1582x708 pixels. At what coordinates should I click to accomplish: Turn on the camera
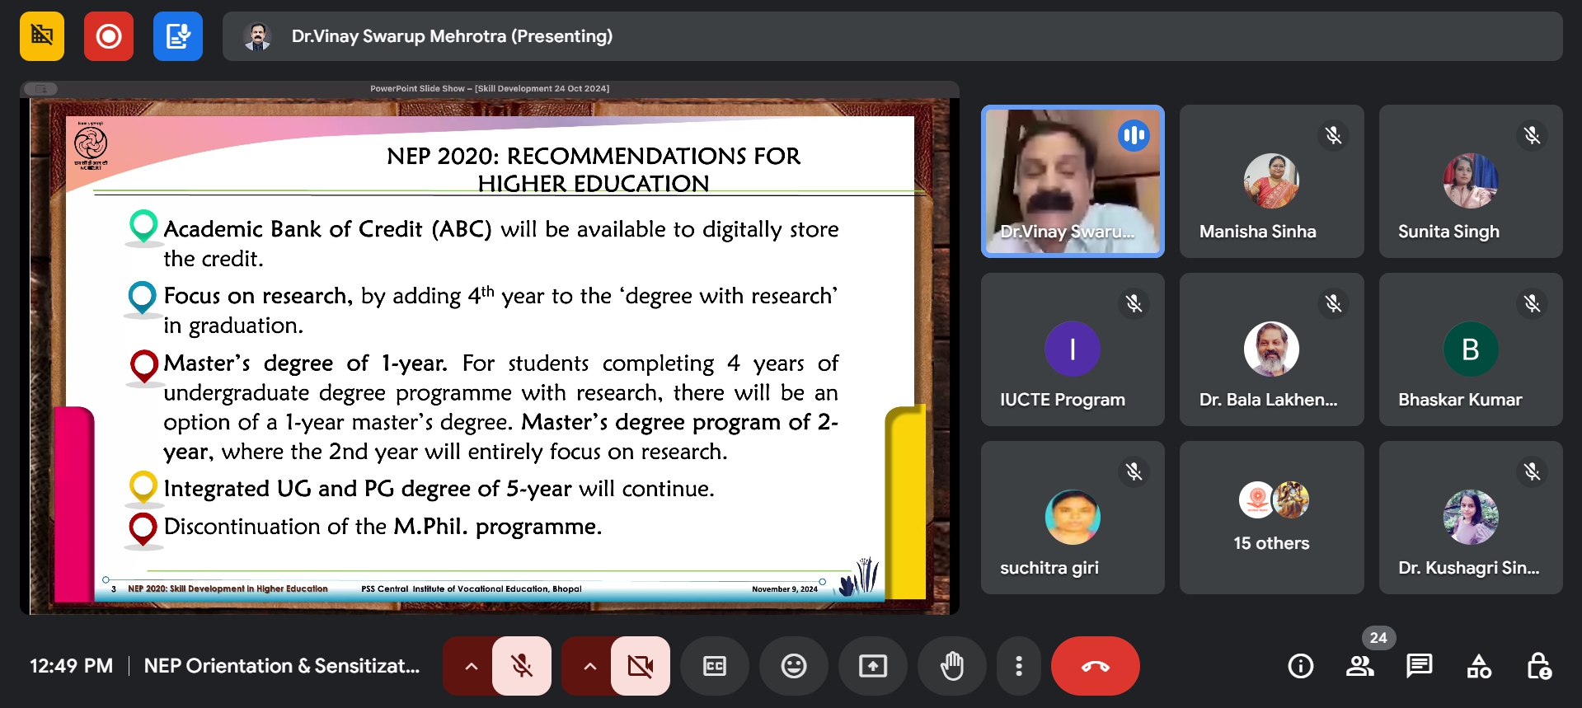pos(641,666)
